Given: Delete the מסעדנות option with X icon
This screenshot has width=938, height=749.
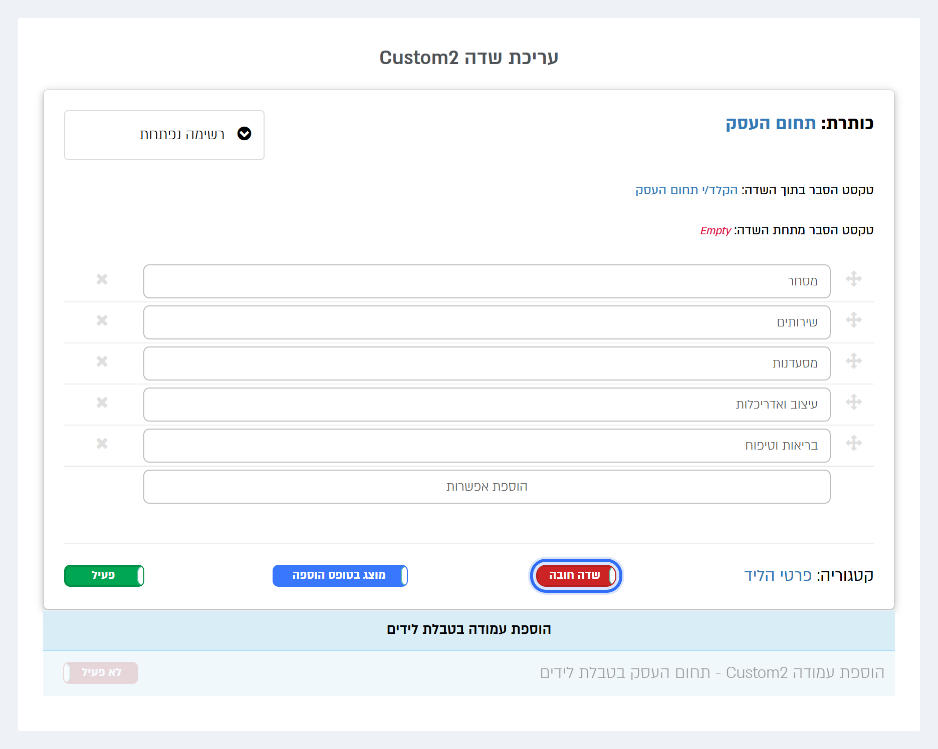Looking at the screenshot, I should click(x=102, y=361).
